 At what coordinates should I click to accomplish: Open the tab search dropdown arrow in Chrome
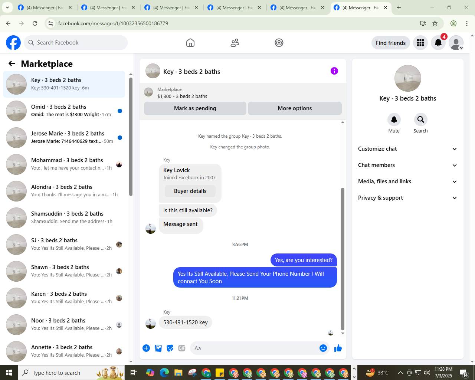[7, 7]
